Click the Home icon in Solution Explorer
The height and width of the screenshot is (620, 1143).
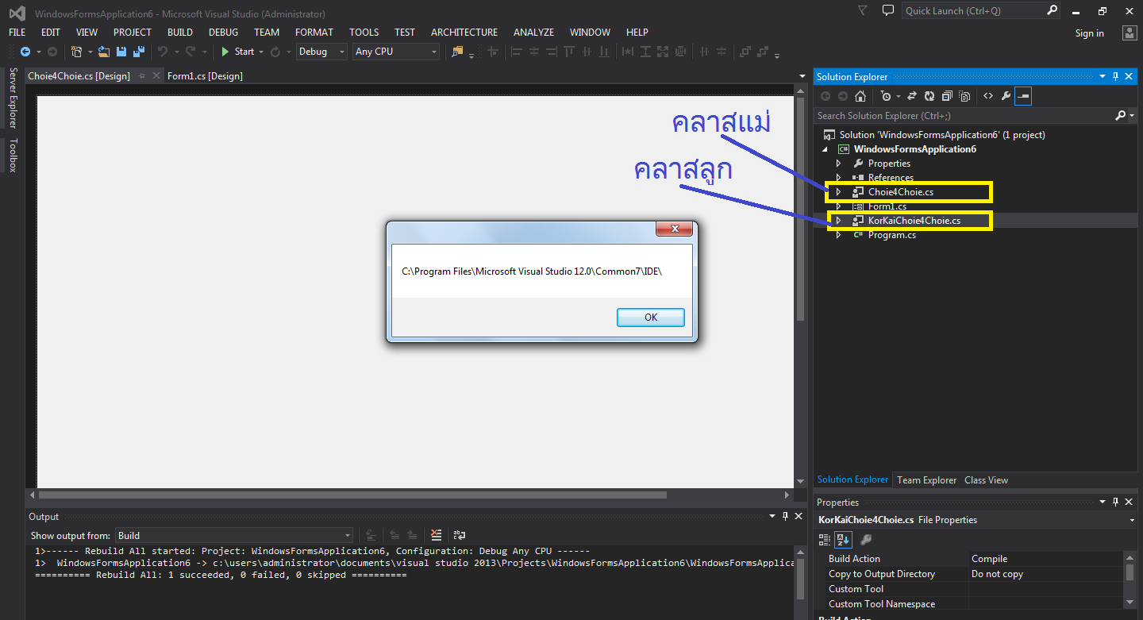click(860, 96)
